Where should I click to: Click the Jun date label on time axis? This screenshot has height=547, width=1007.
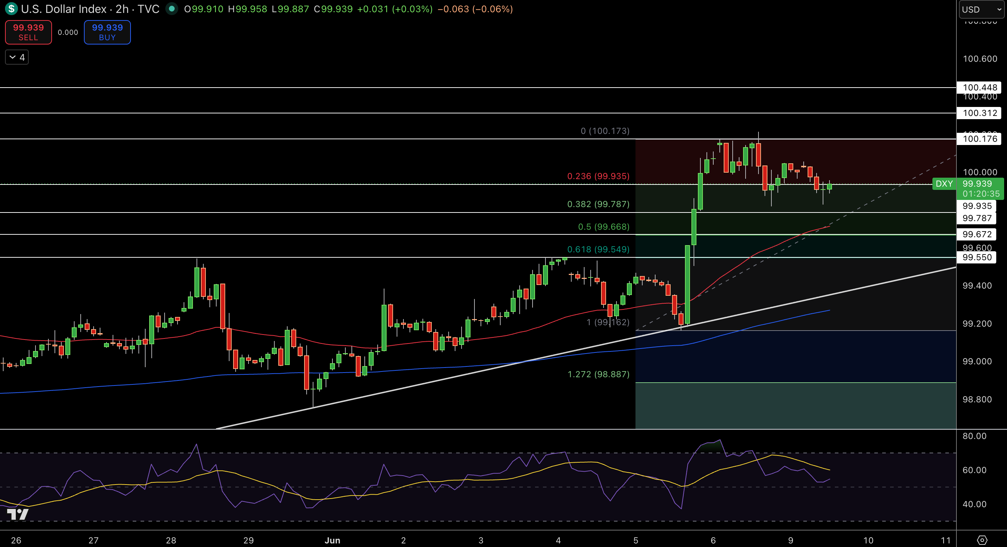tap(332, 540)
